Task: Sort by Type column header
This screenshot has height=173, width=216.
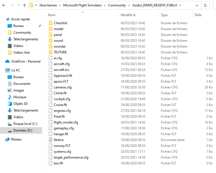Action: click(164, 15)
